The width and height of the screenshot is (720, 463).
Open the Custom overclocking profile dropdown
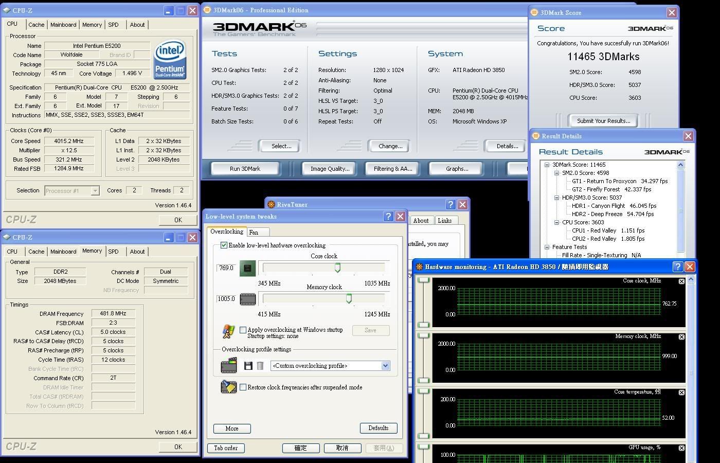[385, 366]
